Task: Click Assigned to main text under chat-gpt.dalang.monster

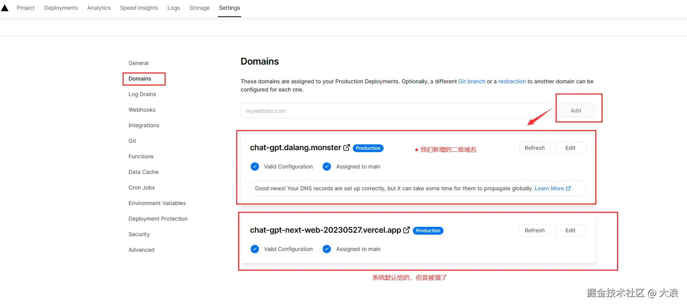Action: tap(358, 167)
